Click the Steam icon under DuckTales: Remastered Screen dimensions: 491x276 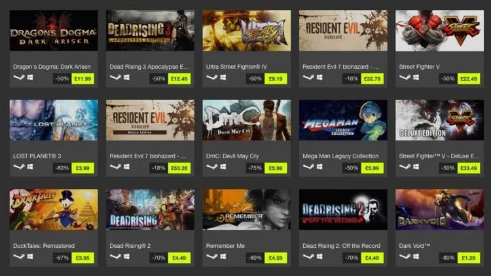19,256
